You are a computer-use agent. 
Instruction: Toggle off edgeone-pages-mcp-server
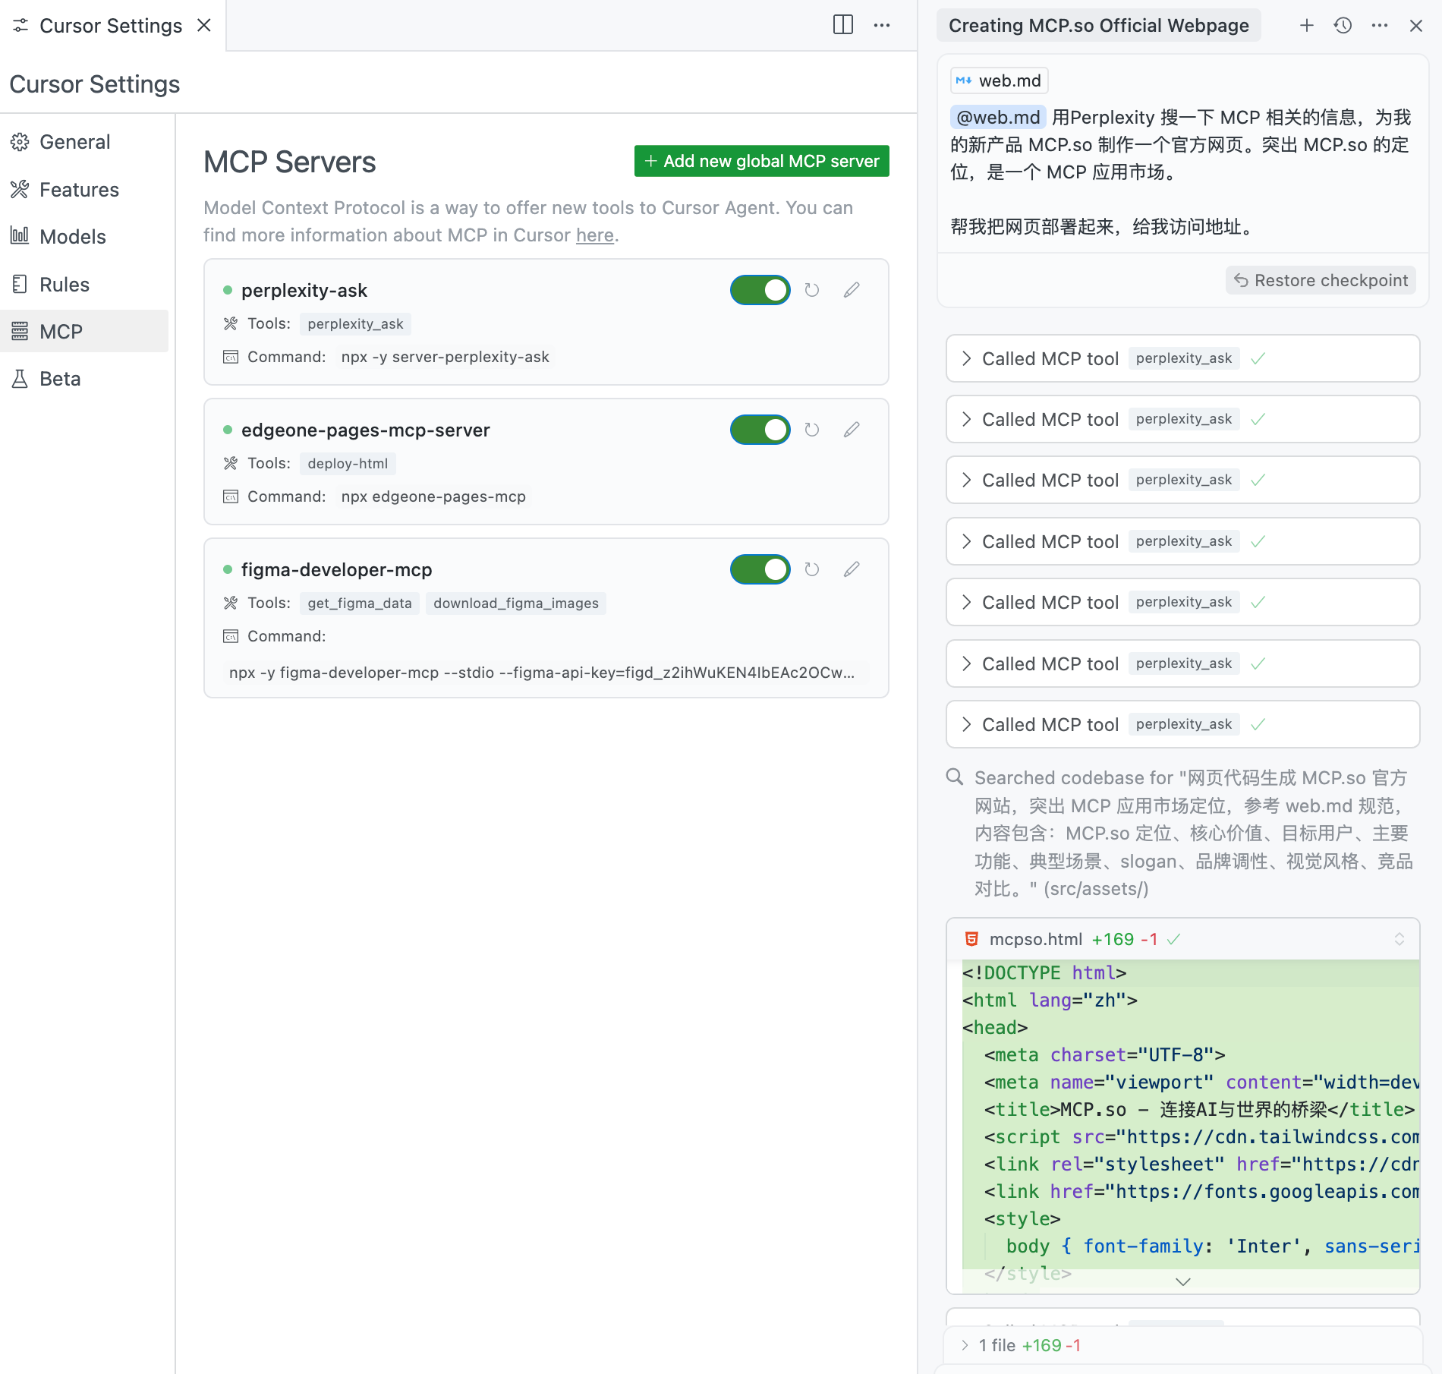click(x=760, y=430)
